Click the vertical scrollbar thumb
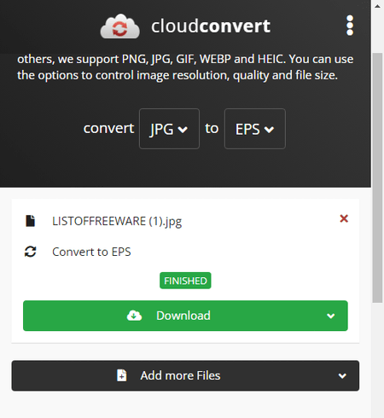Image resolution: width=384 pixels, height=418 pixels. coord(378,177)
